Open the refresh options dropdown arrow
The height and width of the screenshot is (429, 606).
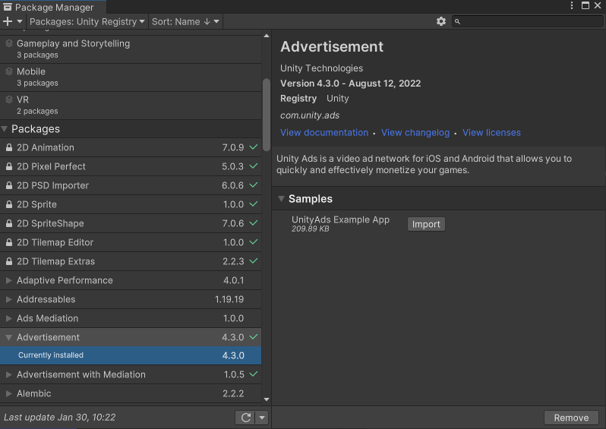tap(262, 418)
